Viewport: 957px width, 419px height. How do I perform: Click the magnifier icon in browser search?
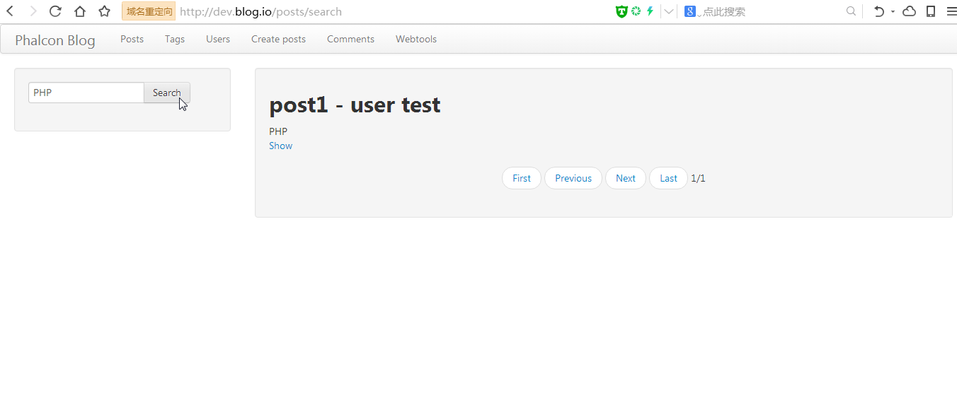(852, 11)
